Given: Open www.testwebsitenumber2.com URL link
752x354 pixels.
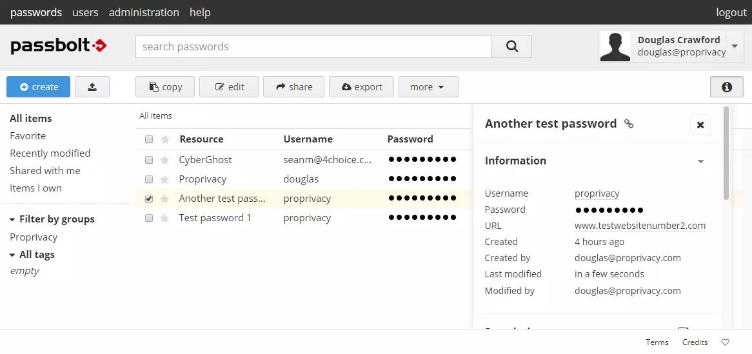Looking at the screenshot, I should [640, 226].
